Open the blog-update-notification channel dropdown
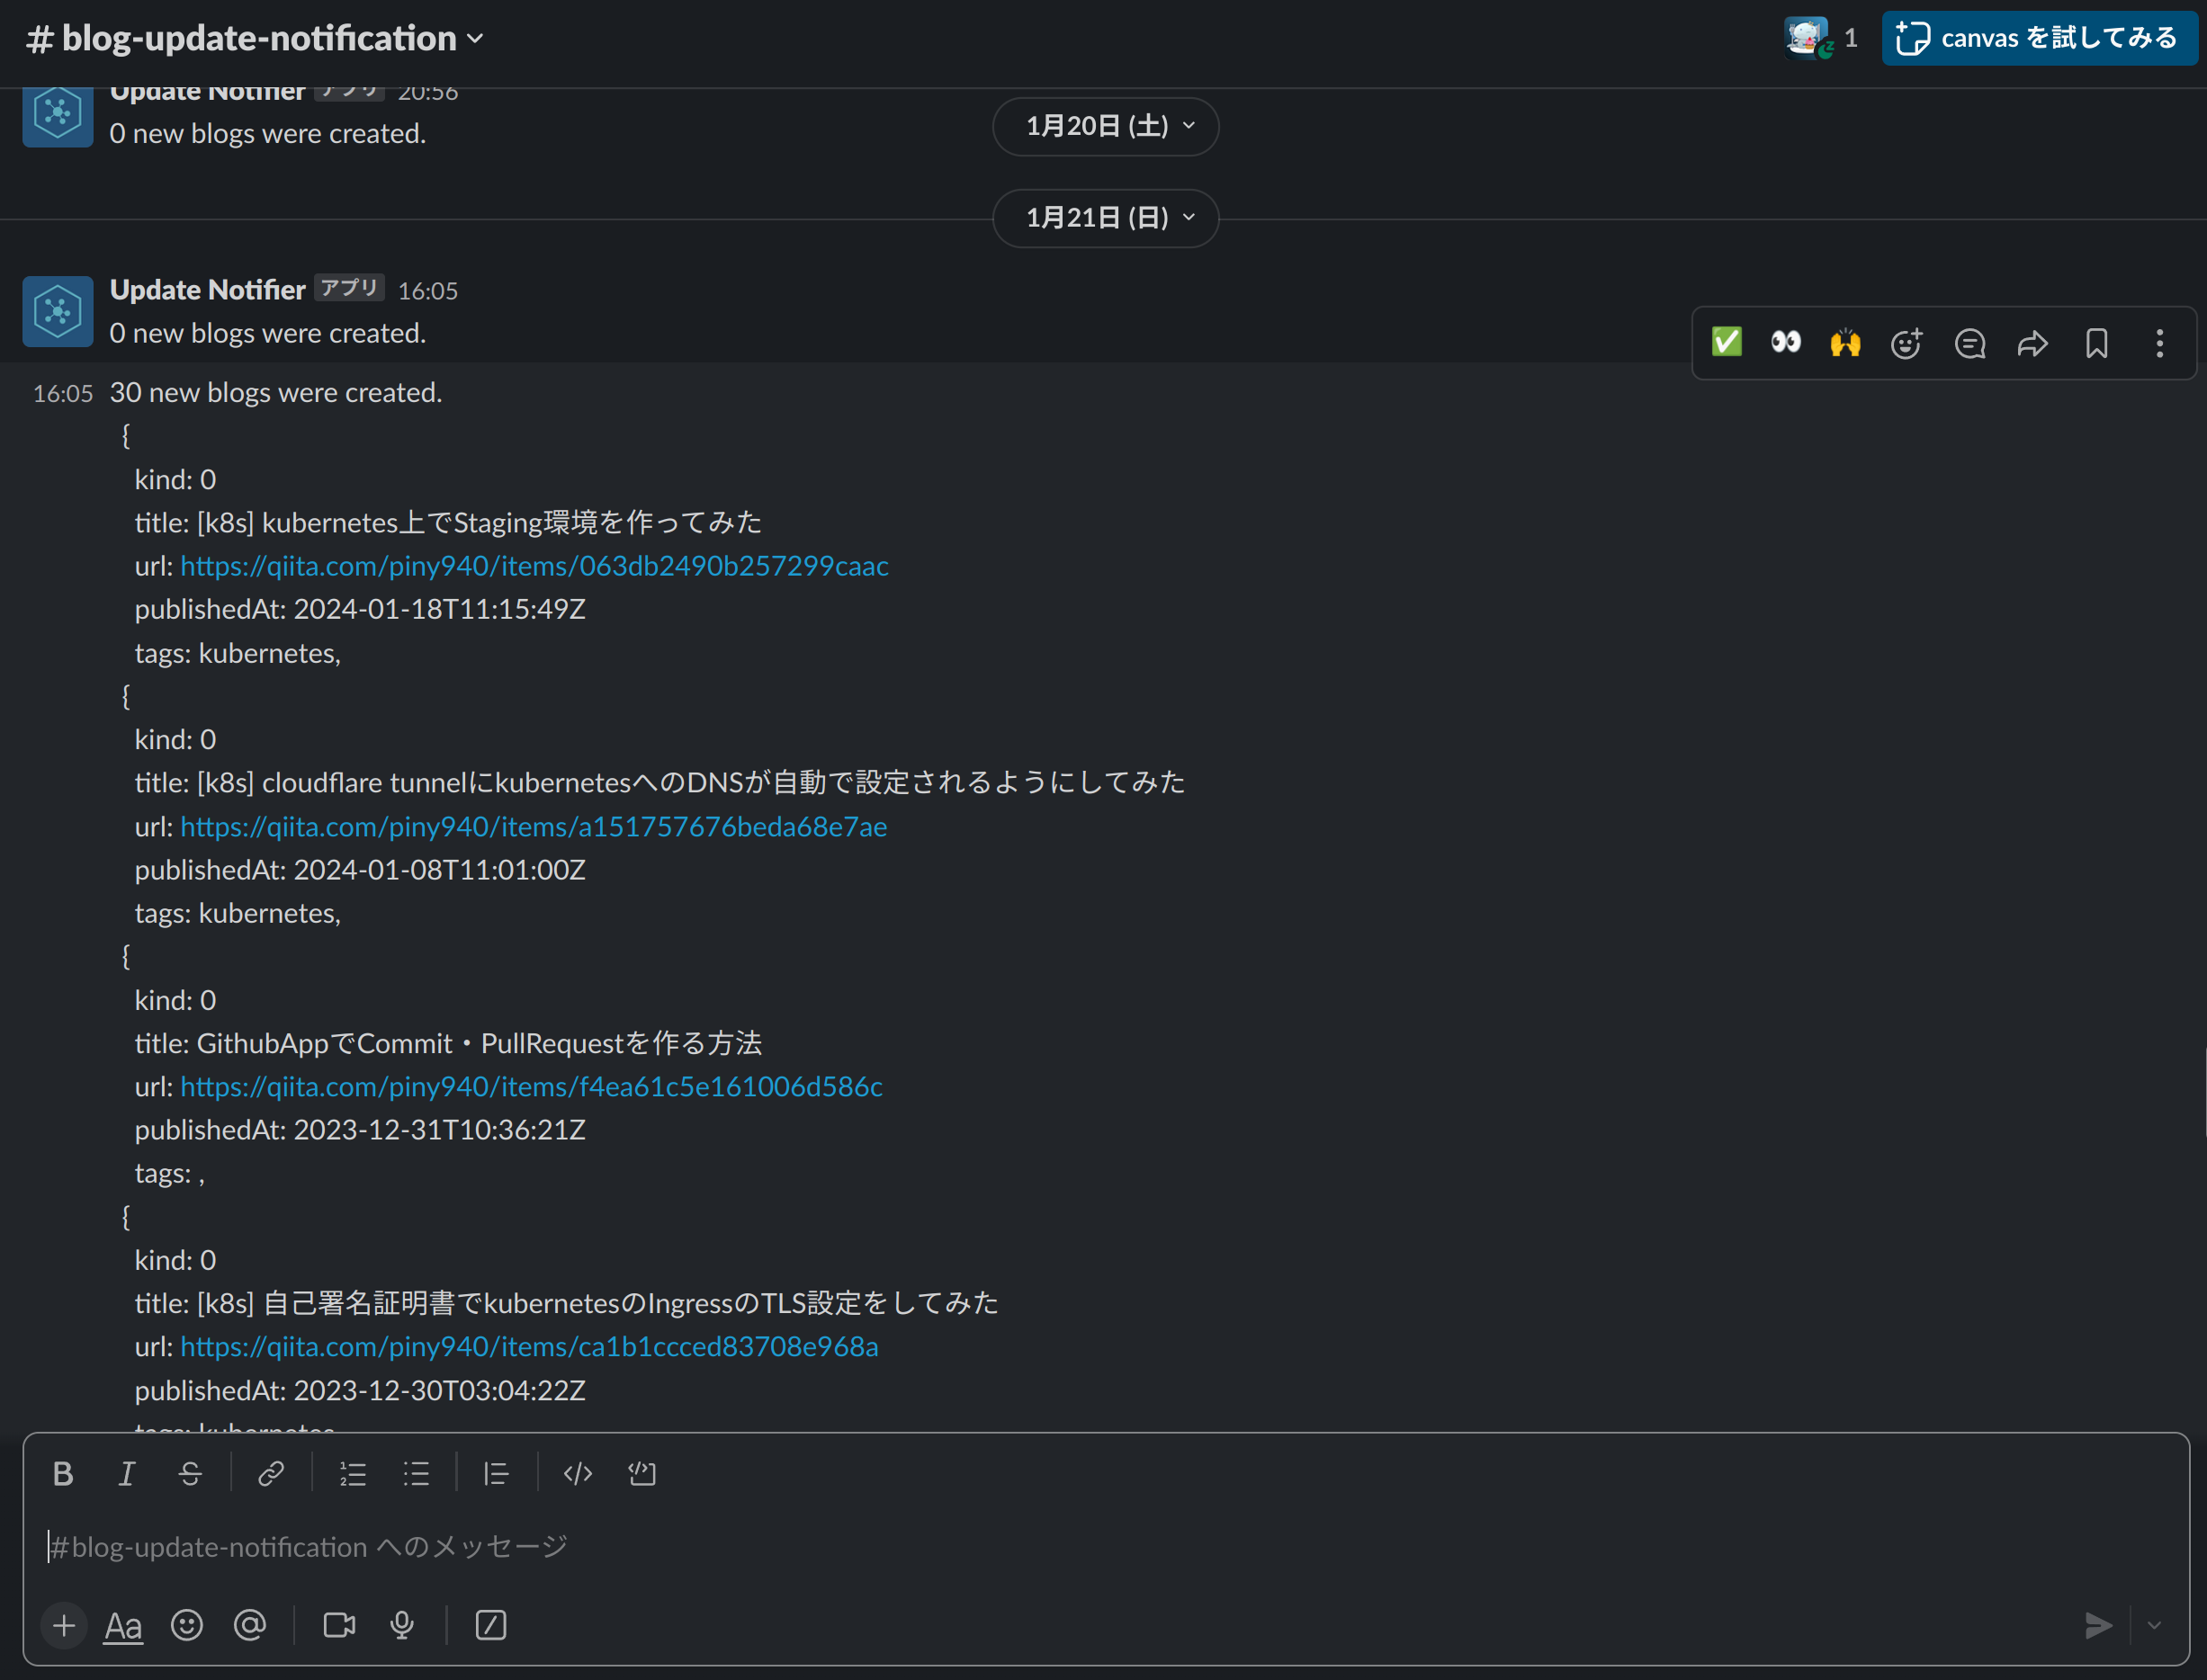This screenshot has width=2207, height=1680. click(x=256, y=38)
